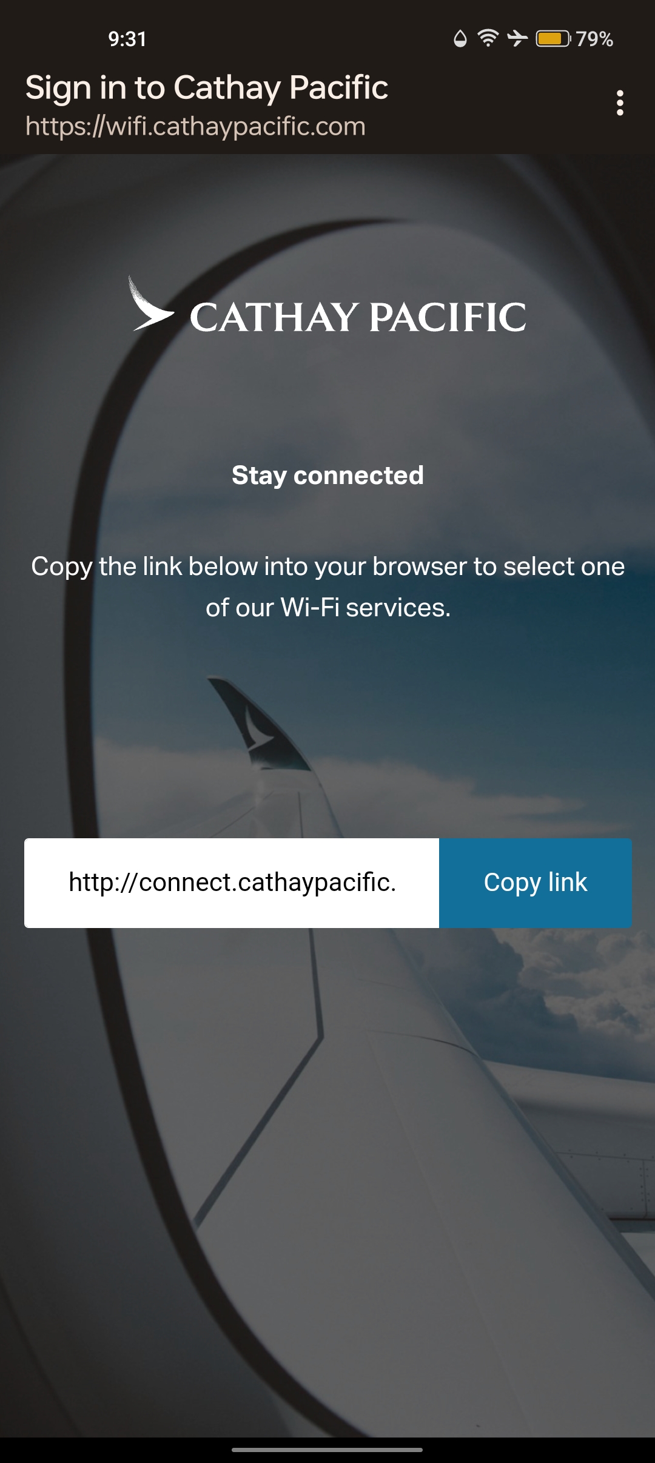Tap the Copy link button
The height and width of the screenshot is (1463, 655).
(x=536, y=883)
